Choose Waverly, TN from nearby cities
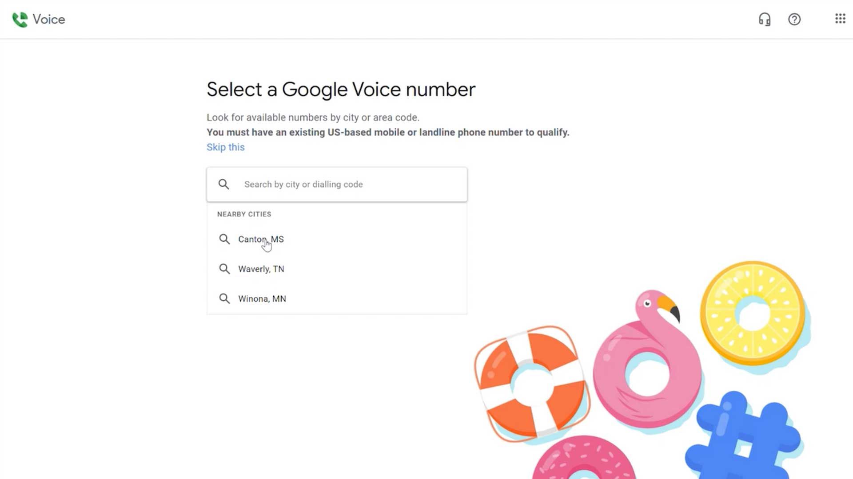Viewport: 853px width, 479px height. [337, 269]
